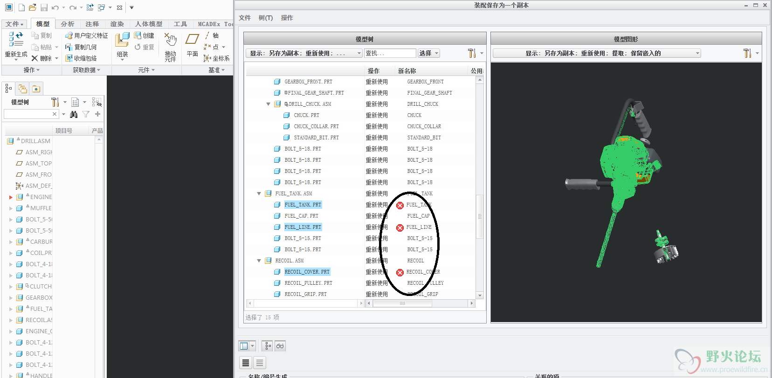
Task: Click the 项目号 column header in navigator
Action: tap(70, 131)
